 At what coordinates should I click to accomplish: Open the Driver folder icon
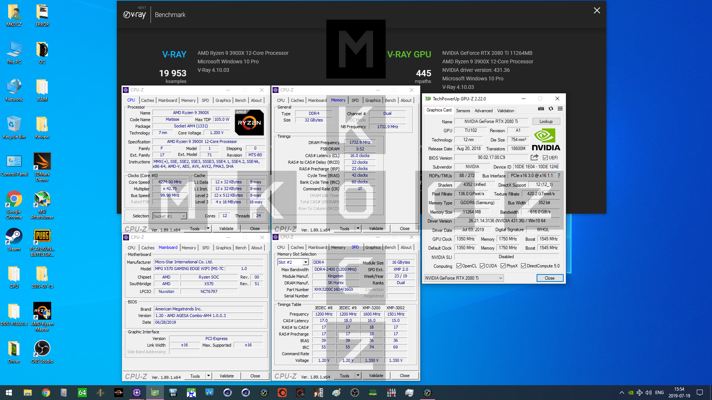click(14, 352)
